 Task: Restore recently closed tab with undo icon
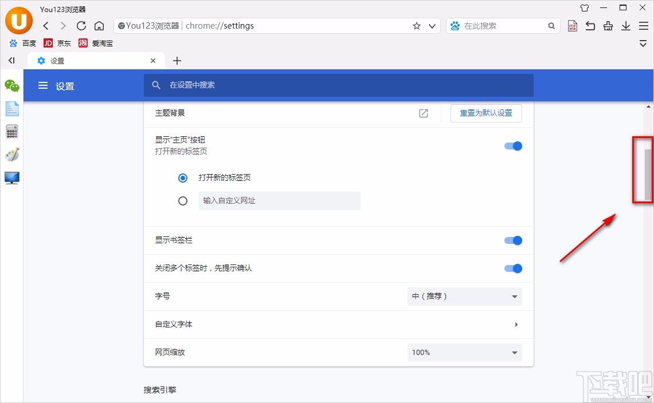(x=590, y=26)
